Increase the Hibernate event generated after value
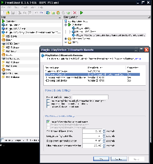Image resolution: width=153 pixels, height=164 pixels. tap(104, 145)
